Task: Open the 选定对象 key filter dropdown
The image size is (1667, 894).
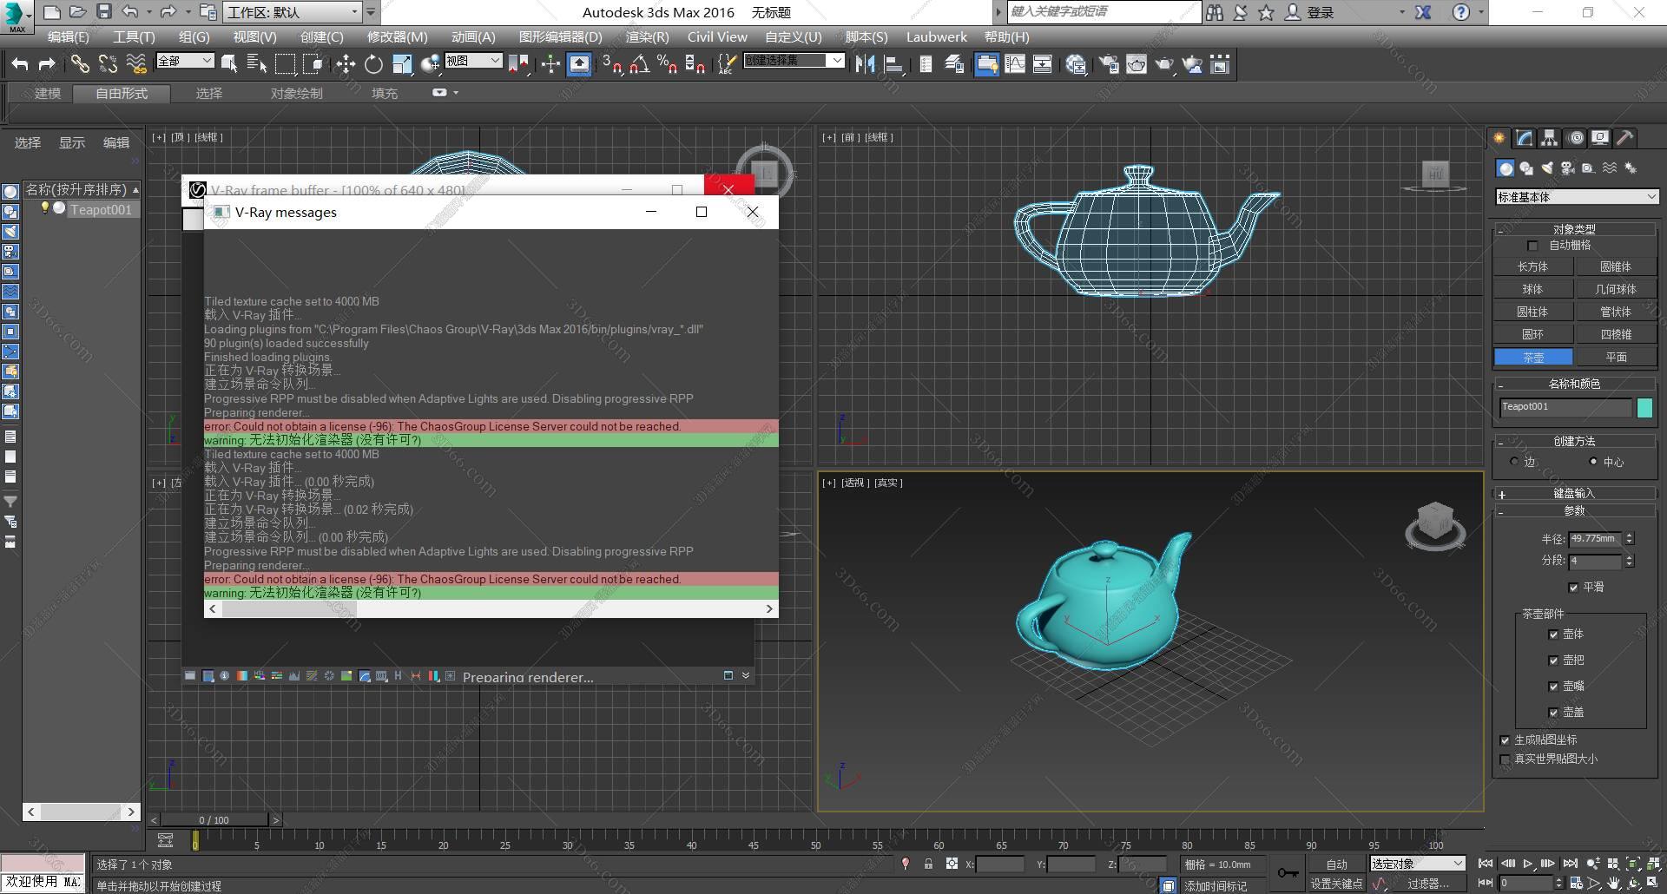Action: [x=1418, y=864]
